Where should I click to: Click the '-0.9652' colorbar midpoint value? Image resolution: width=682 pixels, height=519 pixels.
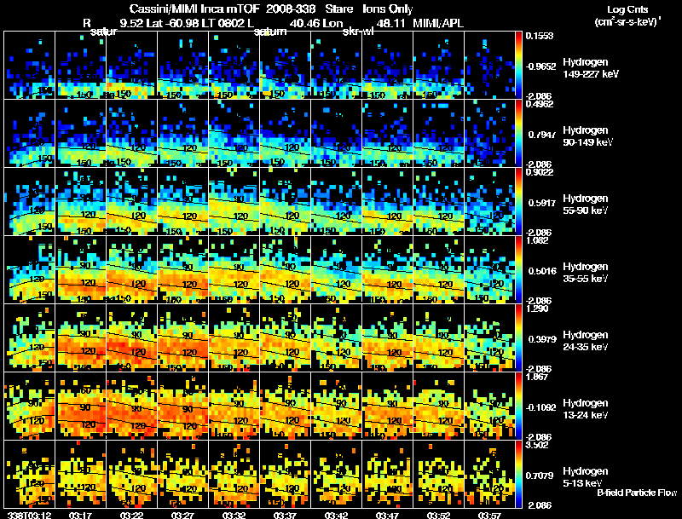540,66
